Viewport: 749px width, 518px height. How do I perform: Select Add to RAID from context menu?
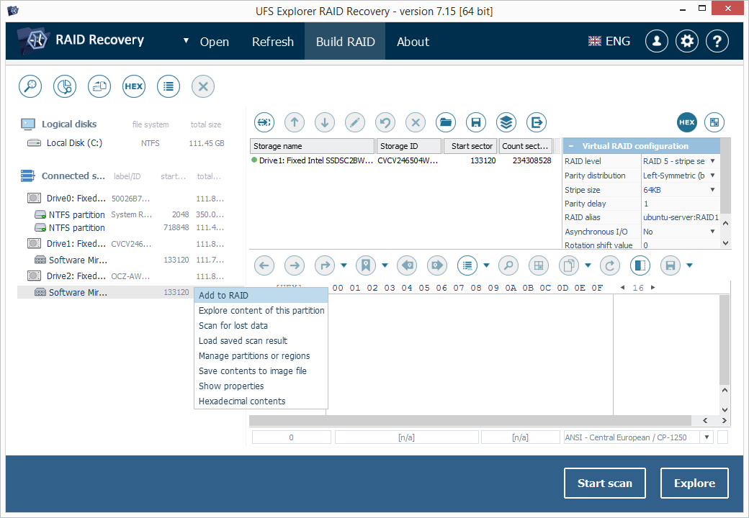coord(261,295)
